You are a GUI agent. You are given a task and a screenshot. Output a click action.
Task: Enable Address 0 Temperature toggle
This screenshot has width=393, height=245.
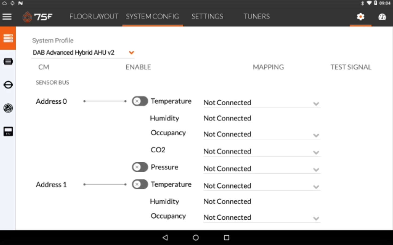tap(140, 101)
